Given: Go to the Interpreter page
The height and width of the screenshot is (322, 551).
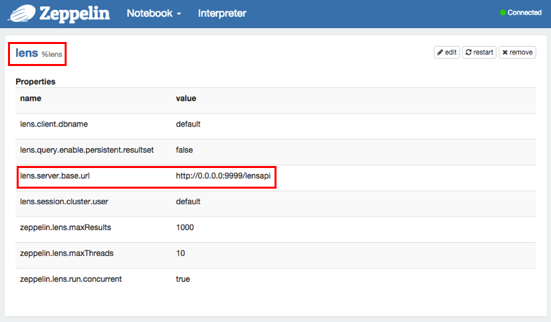Looking at the screenshot, I should click(x=222, y=13).
